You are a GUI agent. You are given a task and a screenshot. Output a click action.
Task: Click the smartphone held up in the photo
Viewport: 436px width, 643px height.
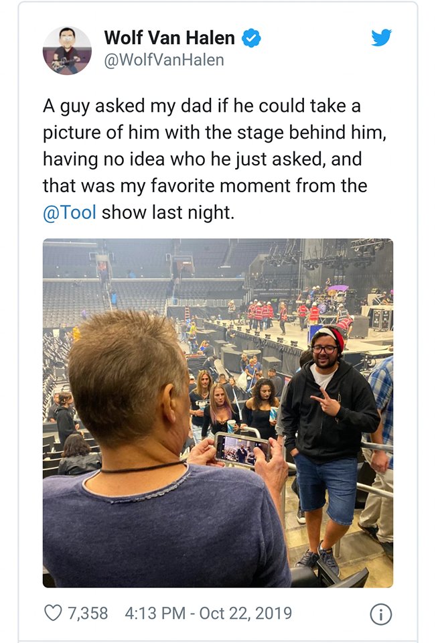tap(242, 449)
